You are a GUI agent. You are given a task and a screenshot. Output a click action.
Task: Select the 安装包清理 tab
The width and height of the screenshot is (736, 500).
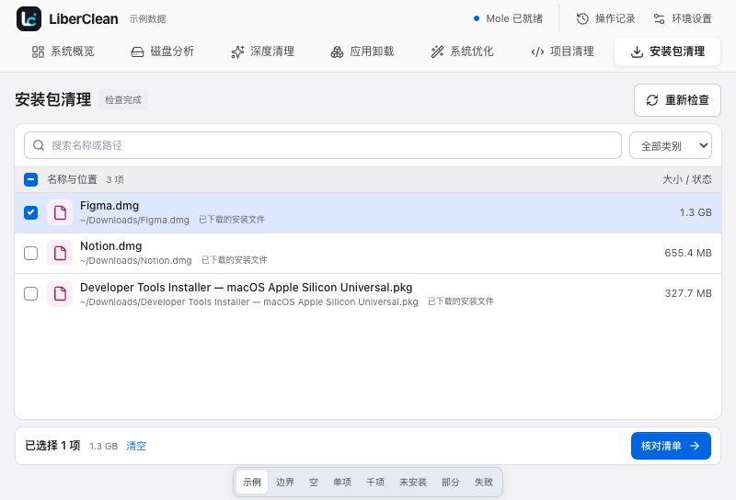(668, 51)
